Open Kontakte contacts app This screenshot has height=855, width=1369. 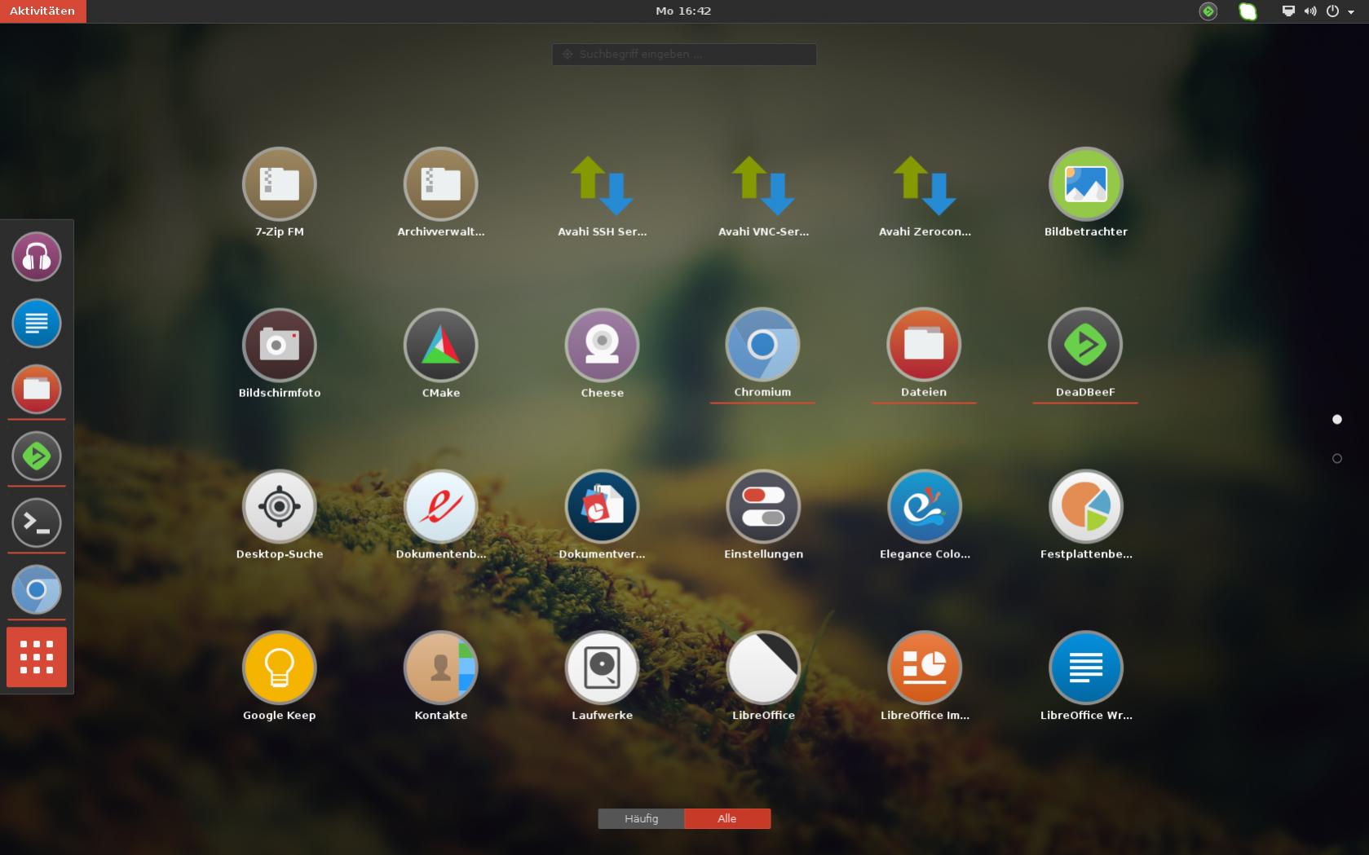440,668
